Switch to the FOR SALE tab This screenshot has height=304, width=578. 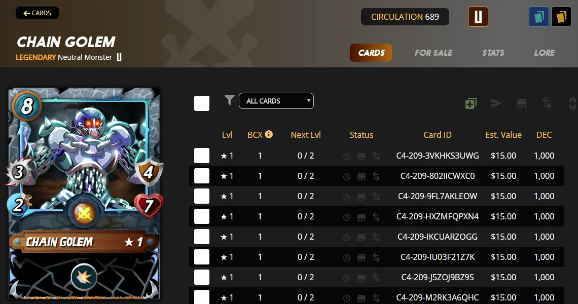[x=433, y=53]
